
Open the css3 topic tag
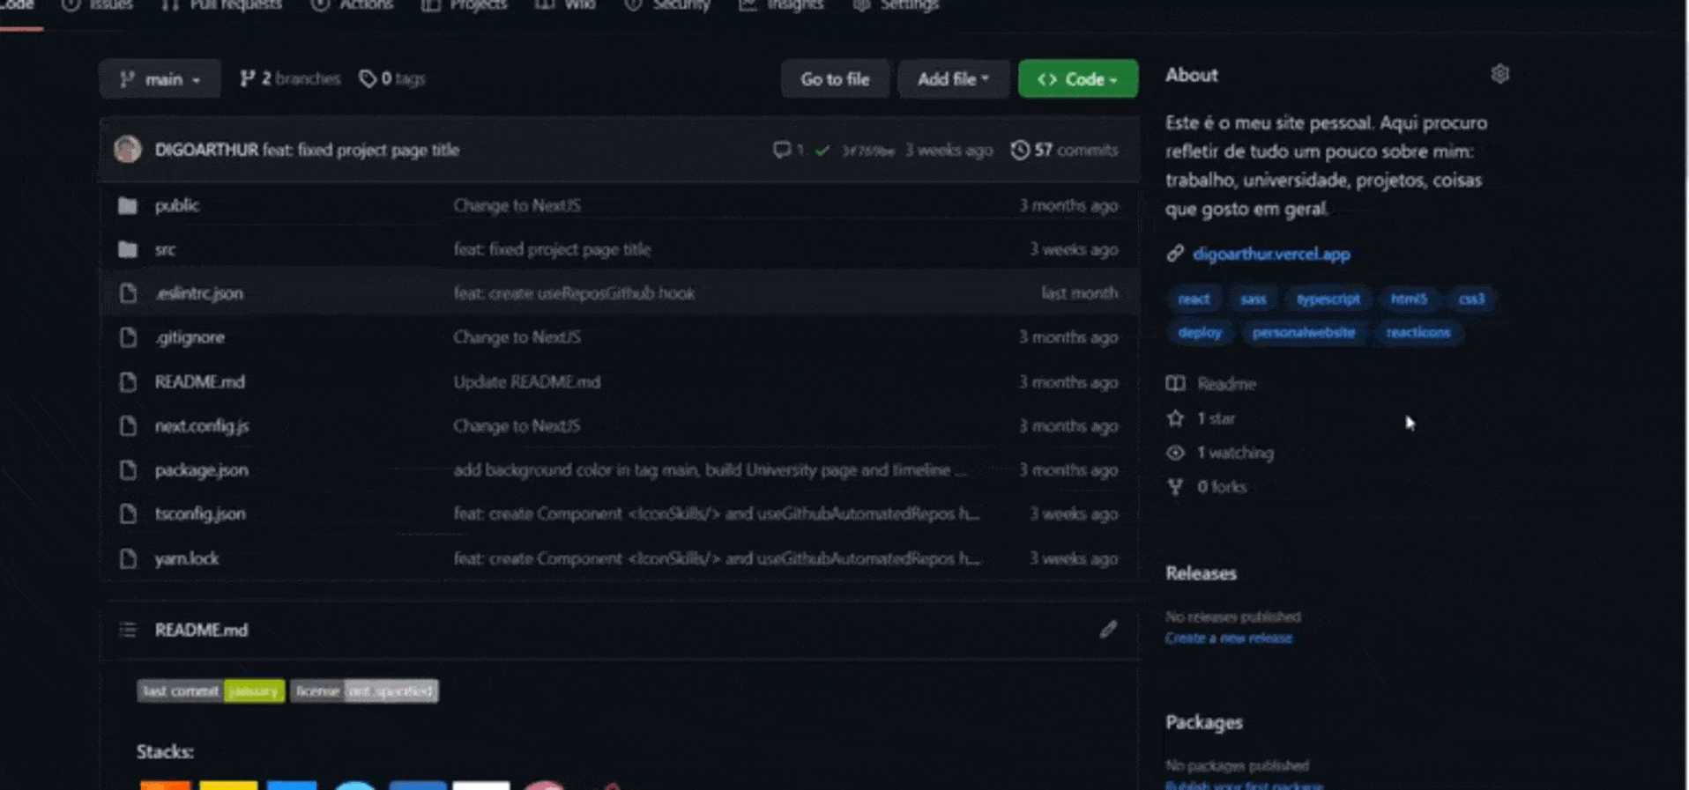(x=1471, y=299)
